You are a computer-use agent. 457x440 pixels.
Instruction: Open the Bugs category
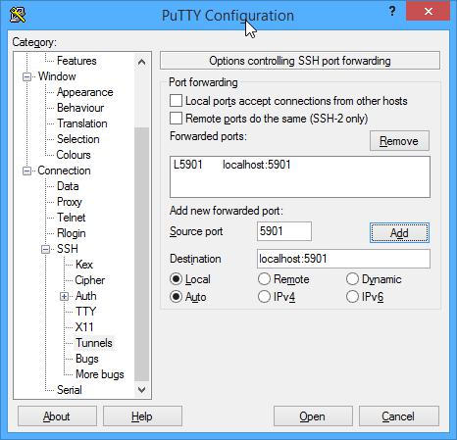pyautogui.click(x=87, y=359)
